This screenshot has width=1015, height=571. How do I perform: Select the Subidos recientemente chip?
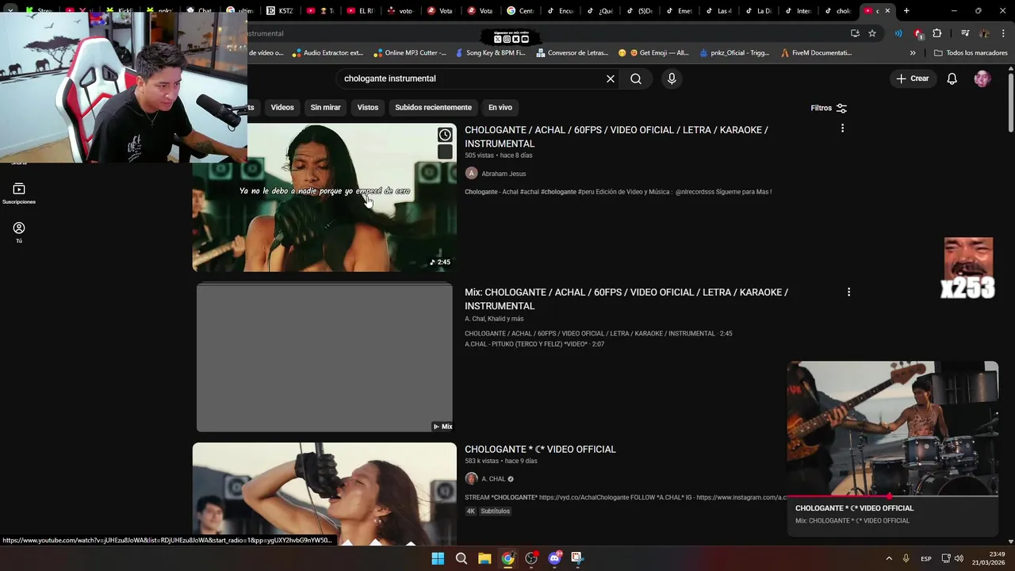(433, 107)
